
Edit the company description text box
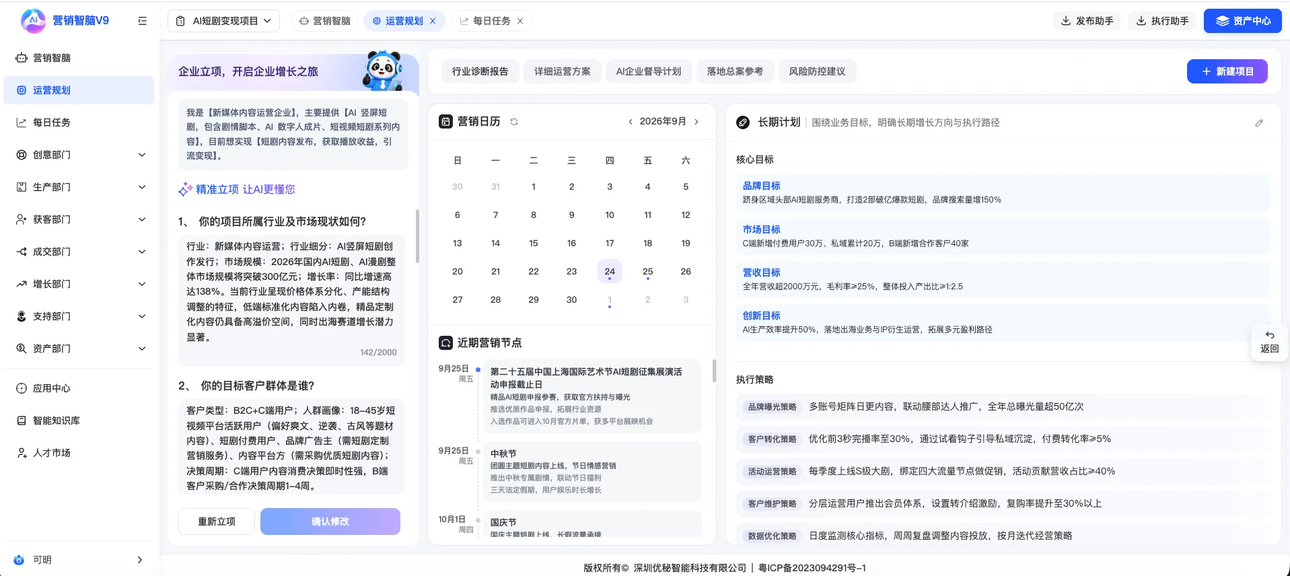(293, 135)
